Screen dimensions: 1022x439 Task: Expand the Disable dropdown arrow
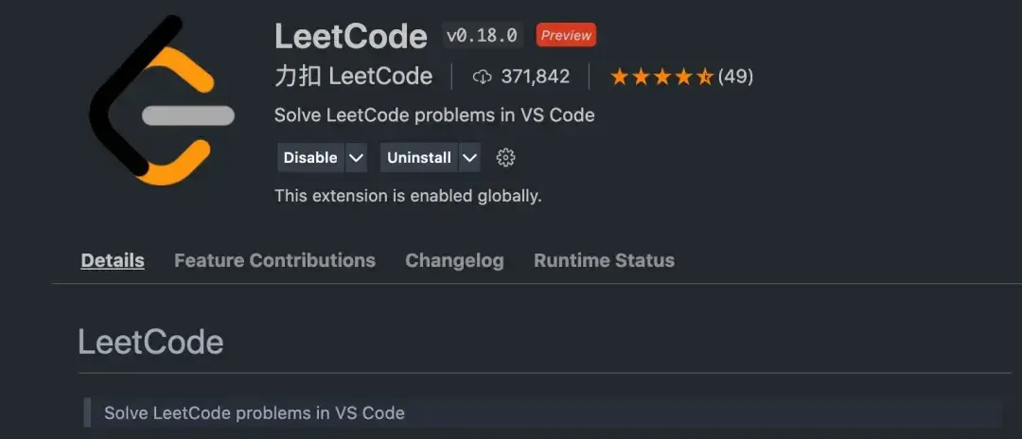(356, 158)
